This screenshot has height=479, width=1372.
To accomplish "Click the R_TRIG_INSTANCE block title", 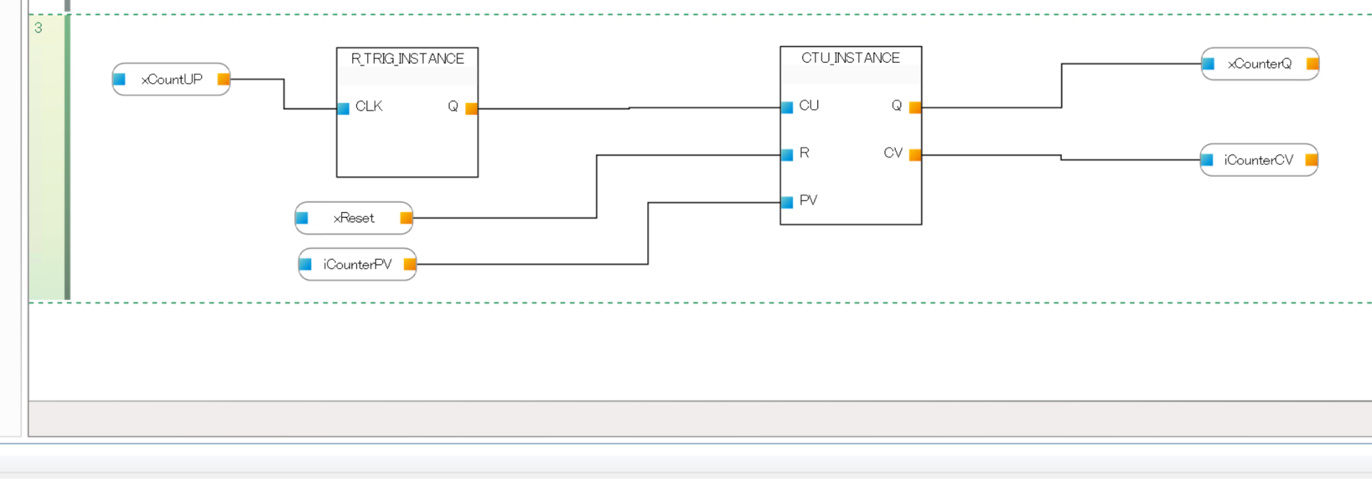I will [x=407, y=58].
